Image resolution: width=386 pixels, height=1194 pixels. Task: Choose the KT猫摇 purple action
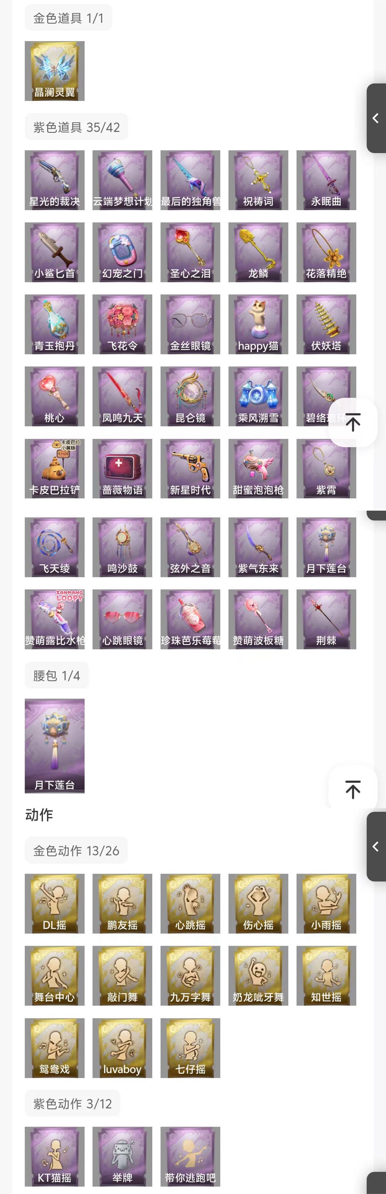[55, 1156]
